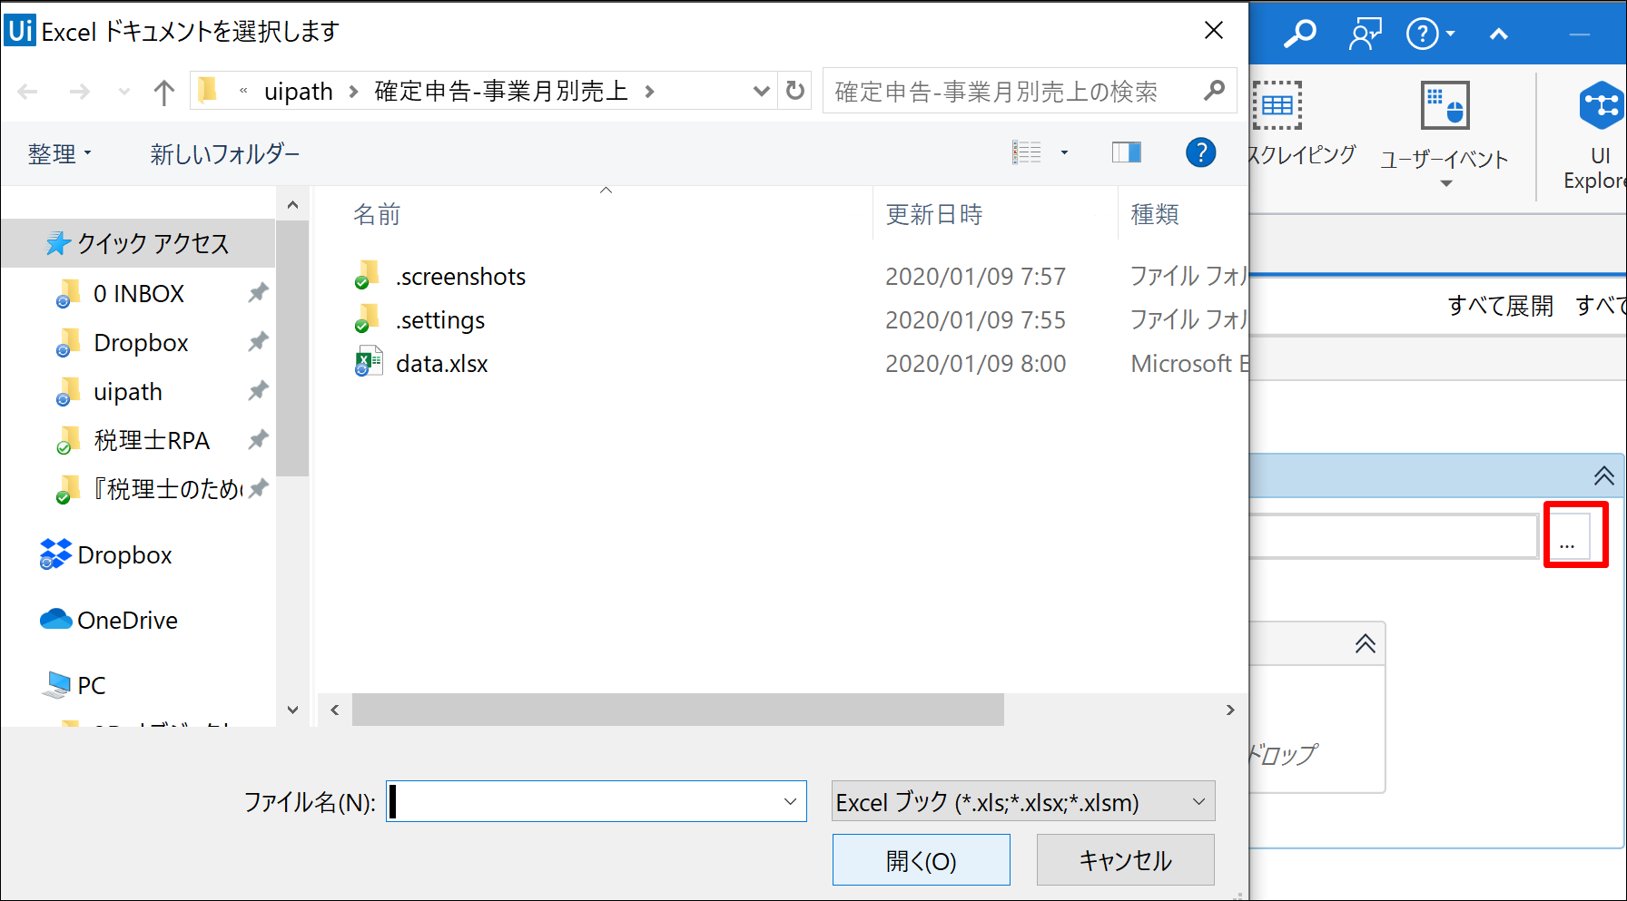Image resolution: width=1627 pixels, height=901 pixels.
Task: Toggle the preview pane
Action: pos(1127,152)
